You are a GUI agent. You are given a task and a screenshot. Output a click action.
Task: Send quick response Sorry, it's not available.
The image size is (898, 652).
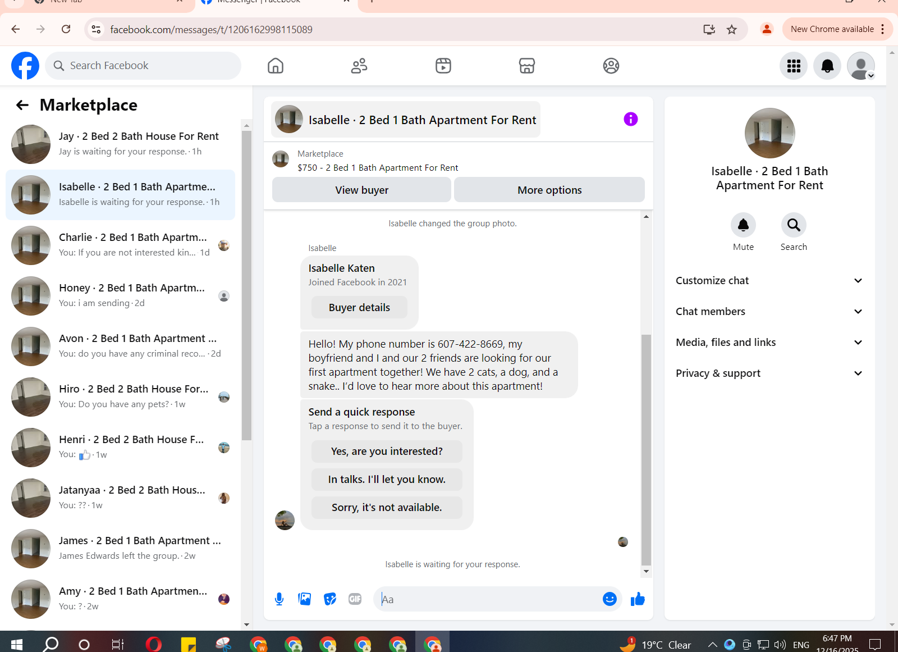pyautogui.click(x=387, y=508)
